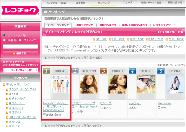Open ビデオクリップ sidebar link

(17, 99)
